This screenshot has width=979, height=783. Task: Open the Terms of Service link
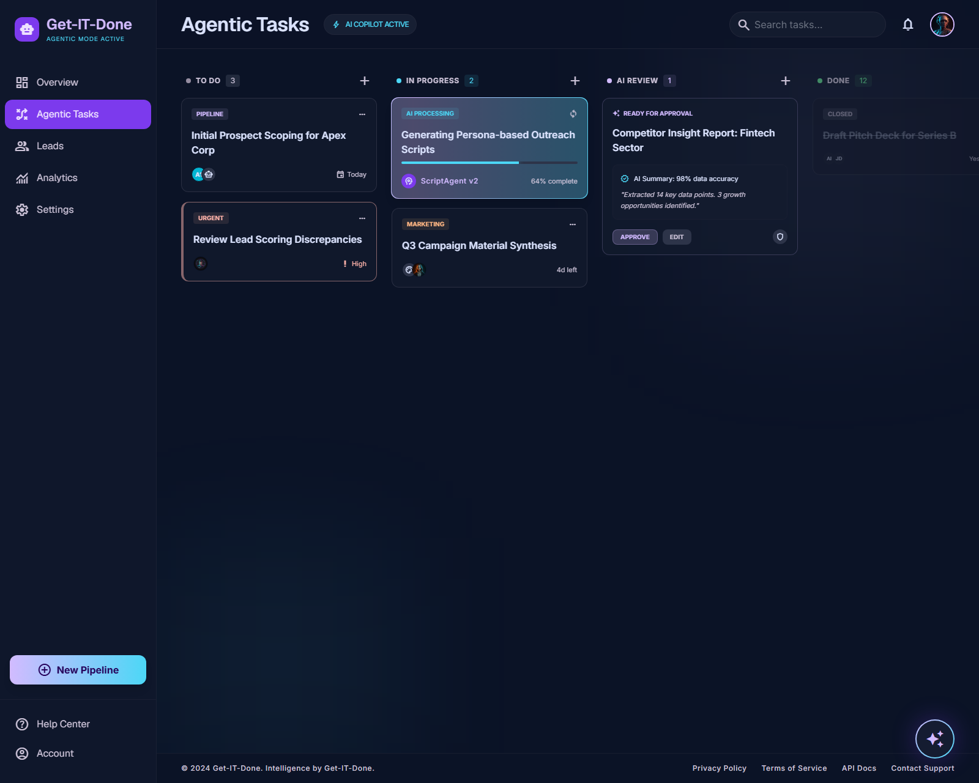(x=794, y=768)
